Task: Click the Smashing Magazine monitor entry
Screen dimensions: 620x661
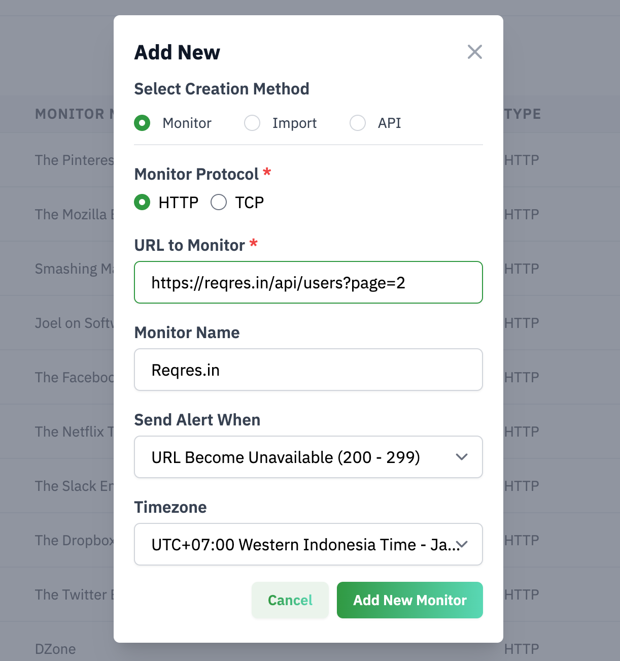Action: point(74,269)
